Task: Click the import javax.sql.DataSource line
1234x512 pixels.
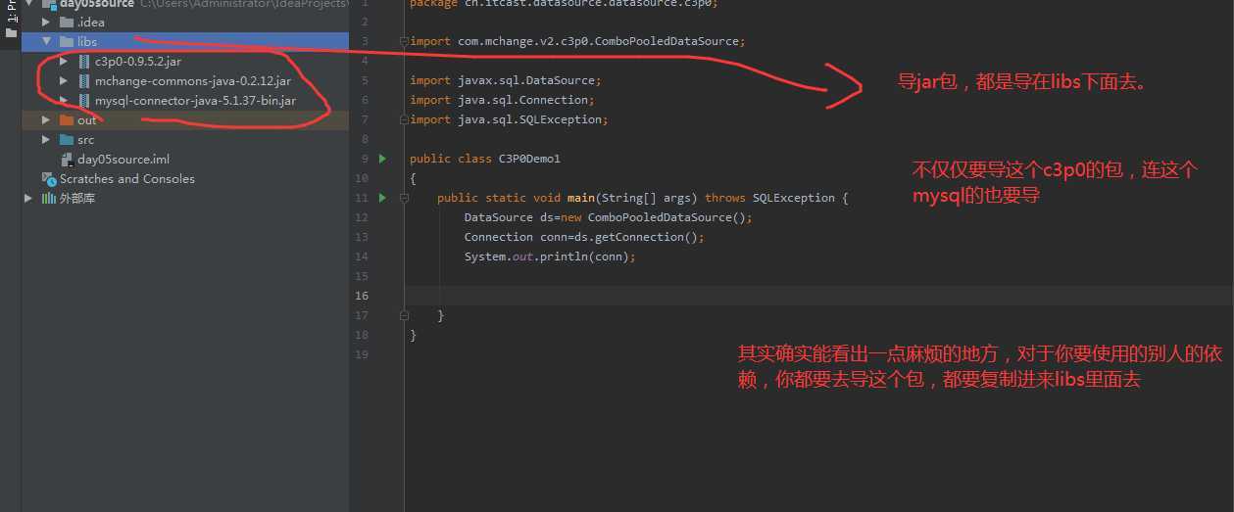Action: click(x=506, y=80)
